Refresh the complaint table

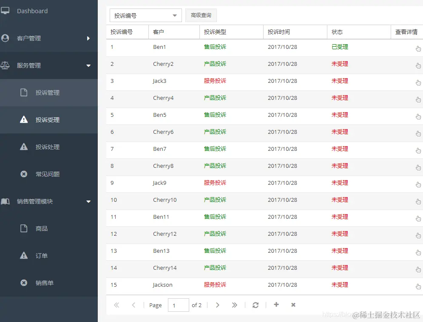pyautogui.click(x=256, y=305)
